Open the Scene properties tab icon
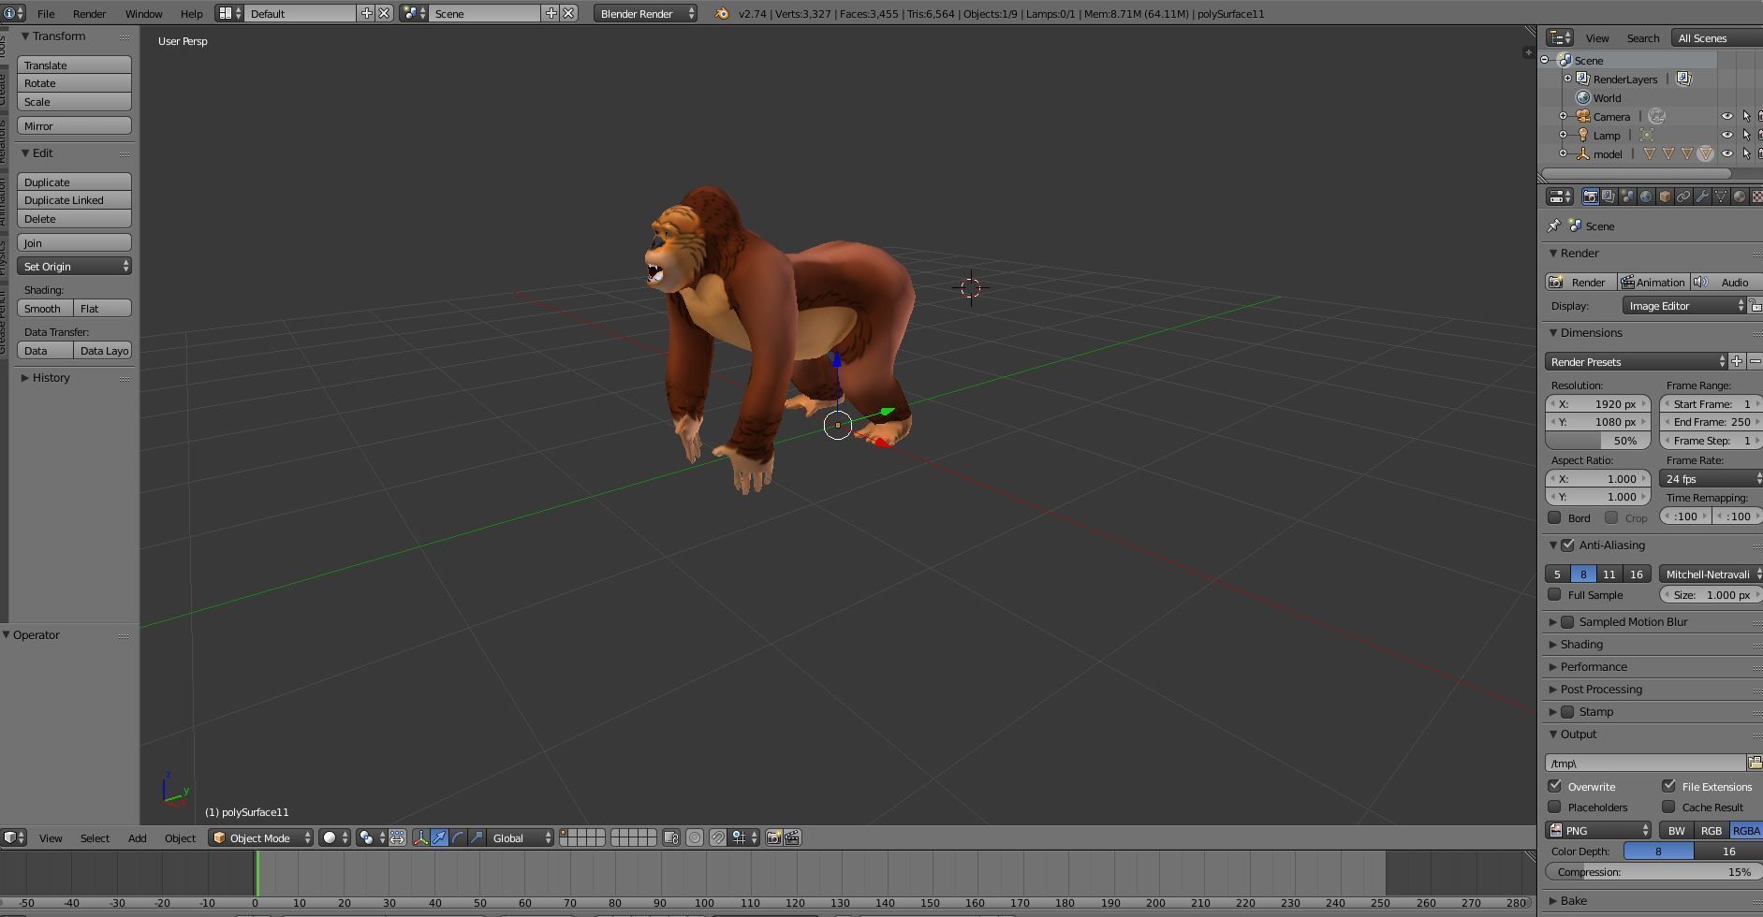 [x=1627, y=196]
